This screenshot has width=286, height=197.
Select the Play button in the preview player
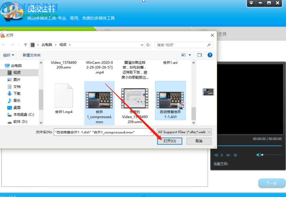(x=222, y=155)
